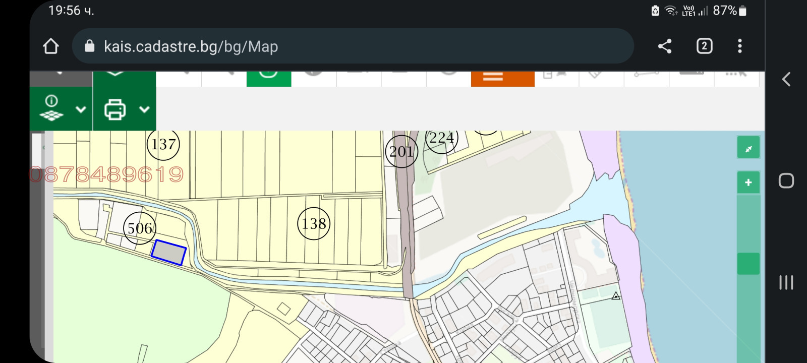Screen dimensions: 807x363
Task: Tap the padlock site security icon
Action: [89, 46]
